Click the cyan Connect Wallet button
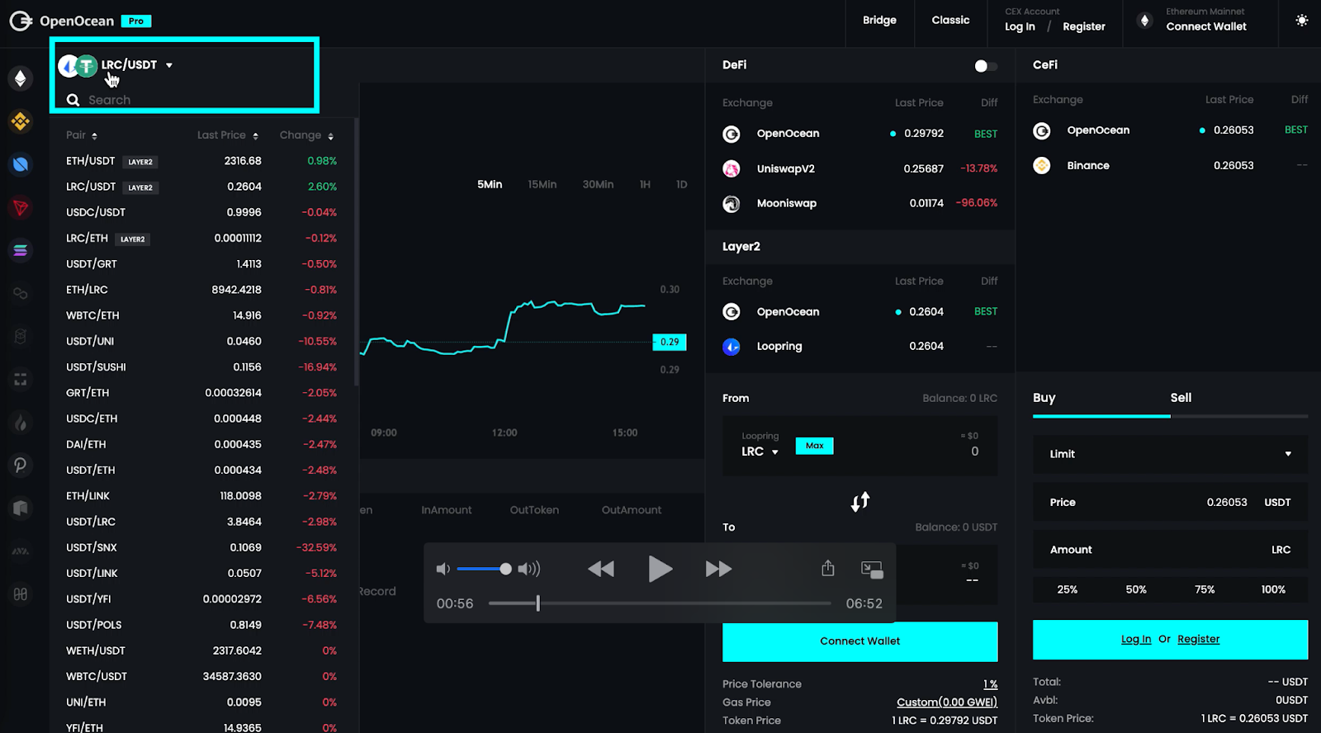The height and width of the screenshot is (733, 1321). (x=859, y=641)
